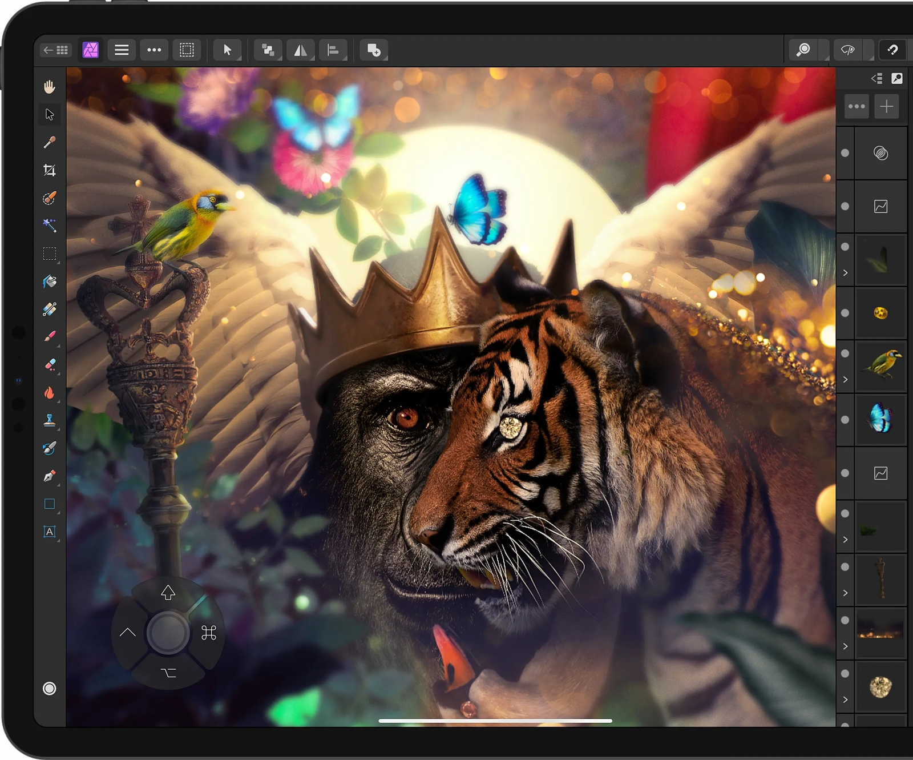Choose the Artistic Text tool

coord(50,532)
